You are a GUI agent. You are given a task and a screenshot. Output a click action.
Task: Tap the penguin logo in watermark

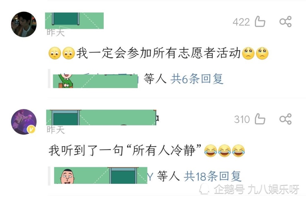pyautogui.click(x=204, y=189)
